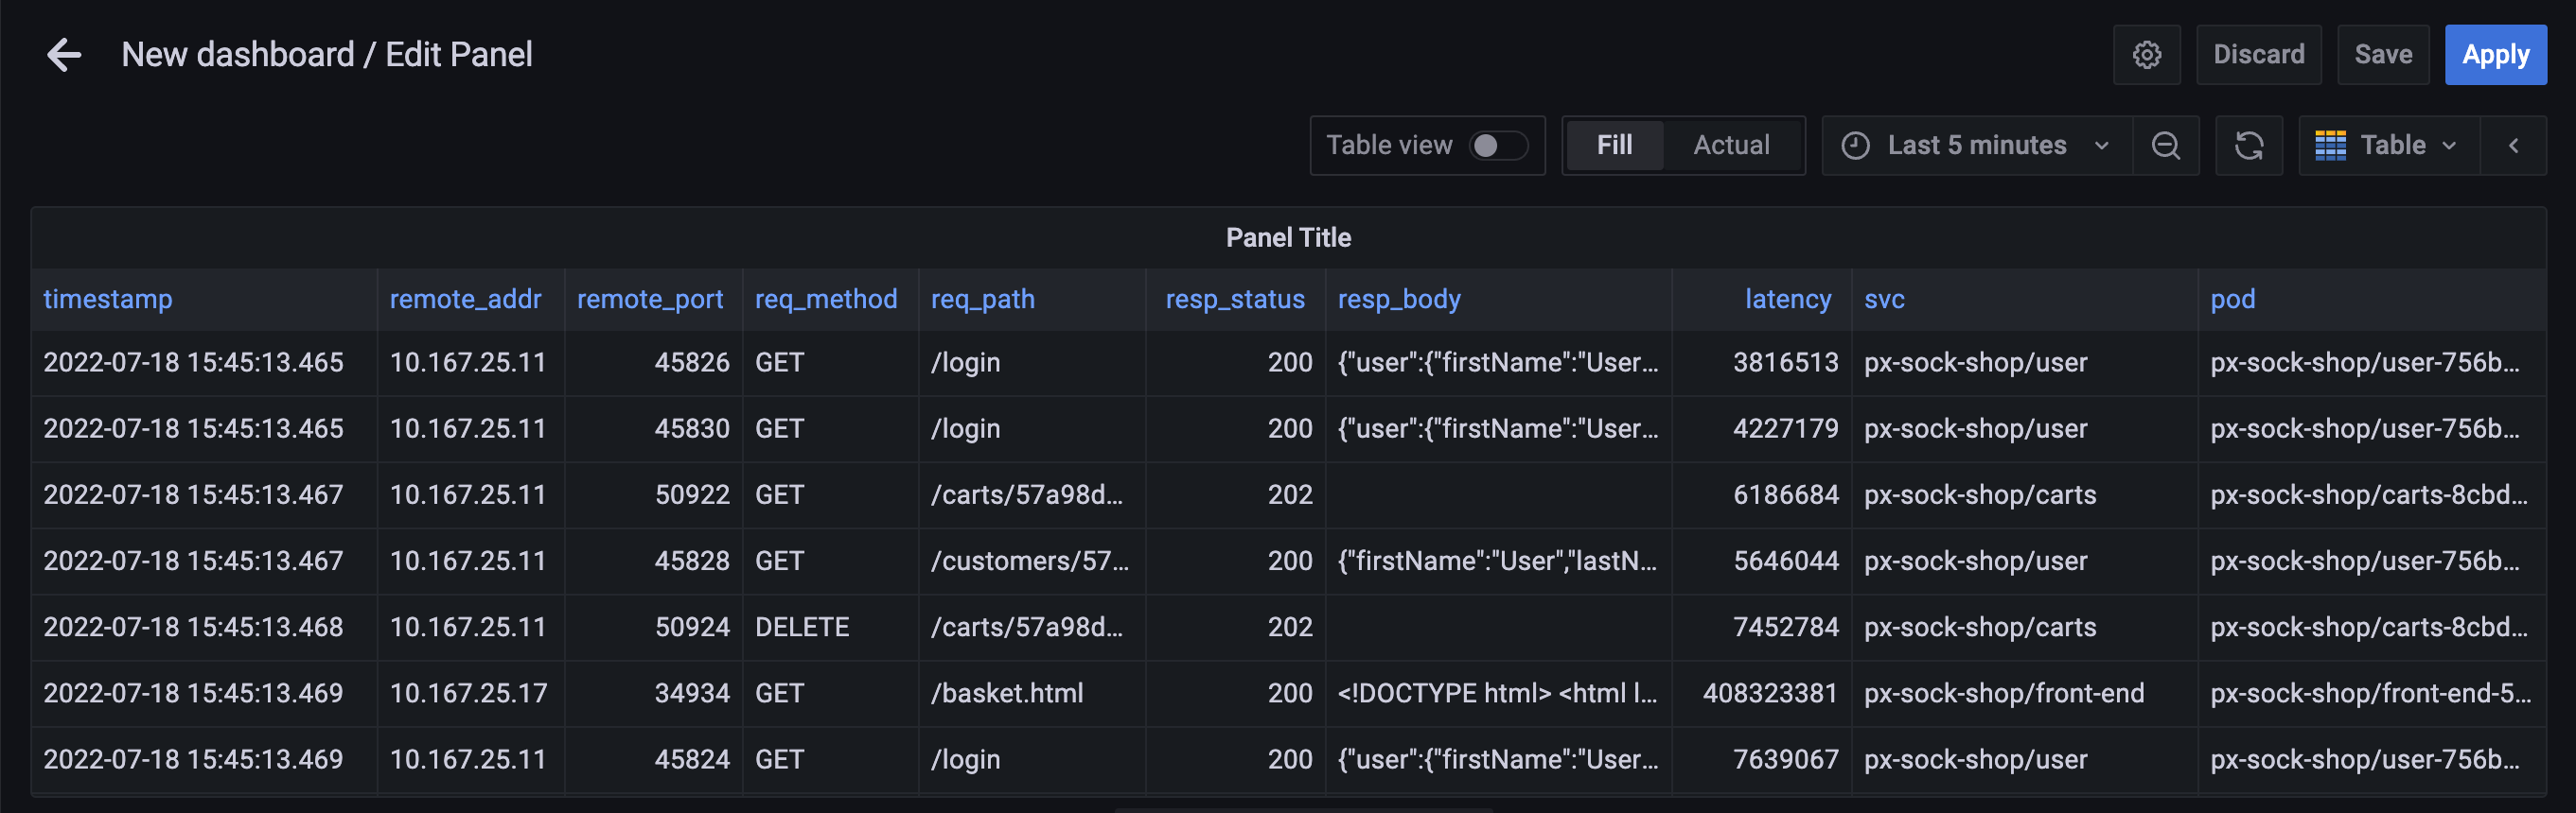Select the Actual display mode

[1730, 146]
